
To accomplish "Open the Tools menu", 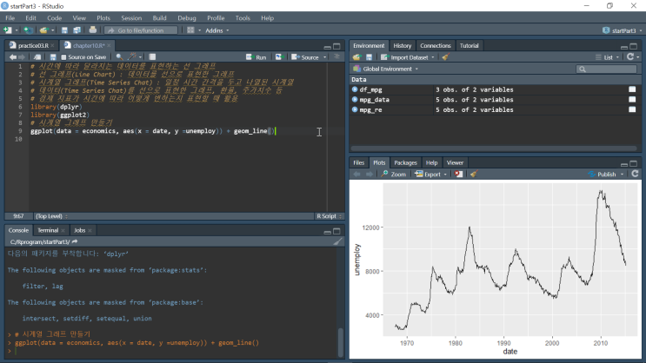I will pos(243,18).
